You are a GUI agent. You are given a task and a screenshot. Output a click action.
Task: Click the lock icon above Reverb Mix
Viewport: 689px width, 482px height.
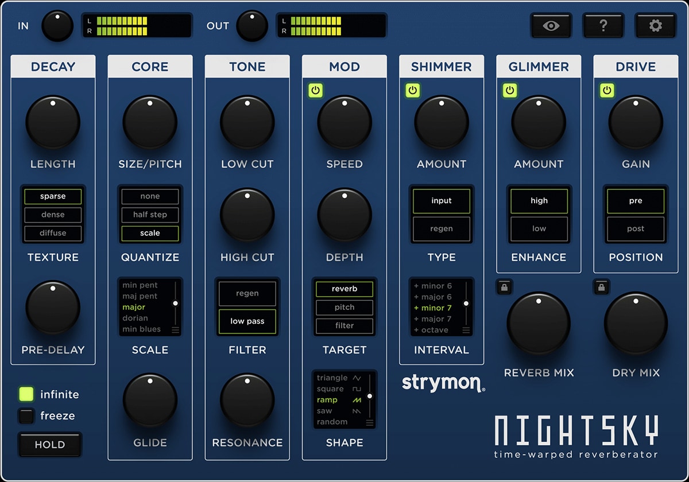[x=504, y=287]
